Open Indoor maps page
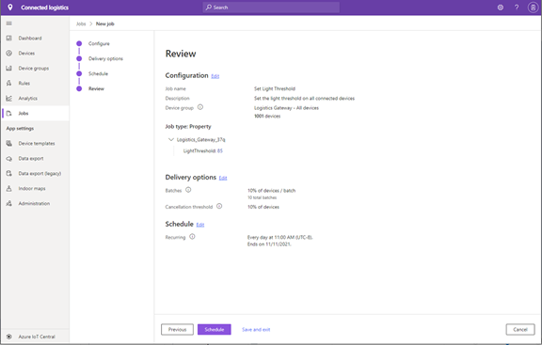Viewport: 542px width, 345px height. click(x=32, y=189)
